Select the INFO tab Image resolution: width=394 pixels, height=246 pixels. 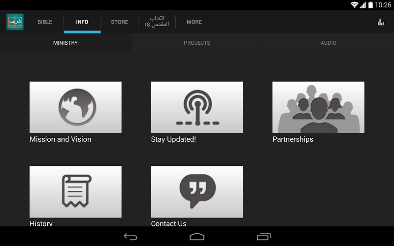pyautogui.click(x=82, y=22)
